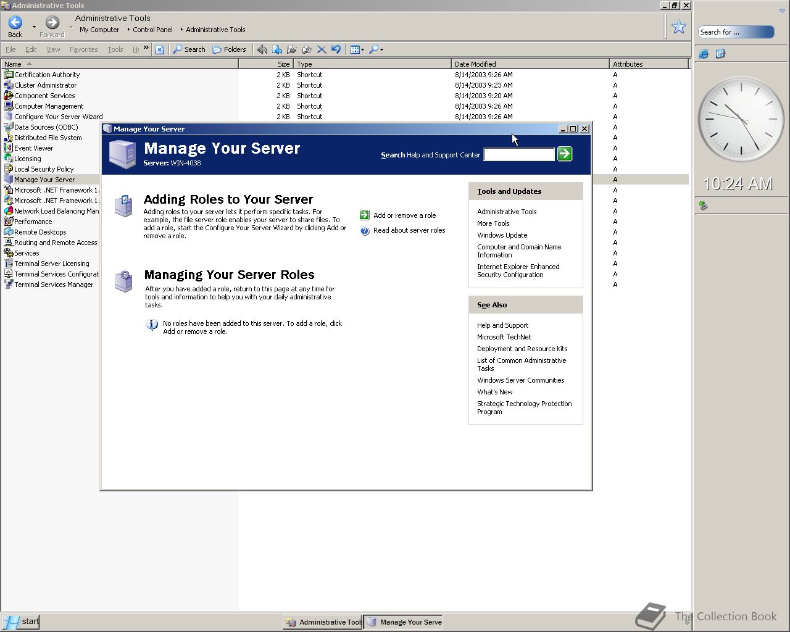Select the Performance icon
The height and width of the screenshot is (632, 790).
point(9,222)
